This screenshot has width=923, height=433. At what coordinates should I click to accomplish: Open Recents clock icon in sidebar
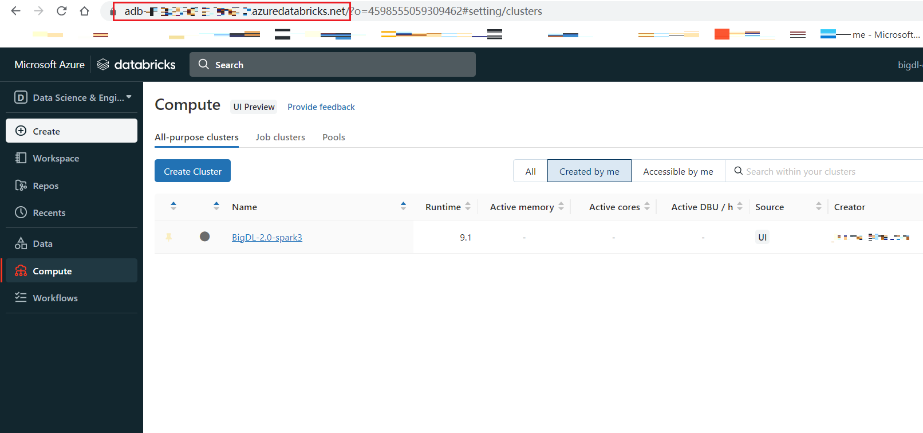(x=21, y=212)
